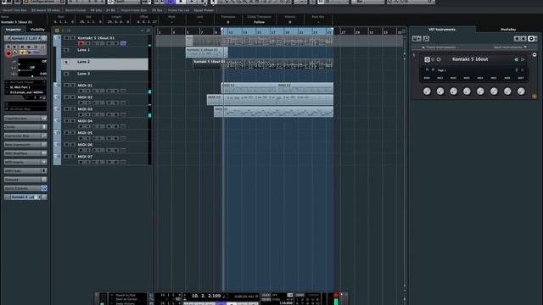Switch to the Inspector tab
The width and height of the screenshot is (543, 305).
click(14, 30)
